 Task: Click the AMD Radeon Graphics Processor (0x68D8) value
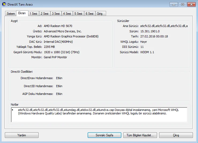coord(71,36)
